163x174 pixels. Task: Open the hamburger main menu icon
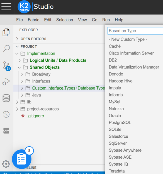pyautogui.click(x=6, y=7)
